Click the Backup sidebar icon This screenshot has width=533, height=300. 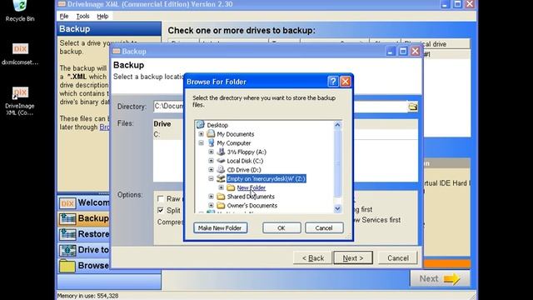[67, 218]
